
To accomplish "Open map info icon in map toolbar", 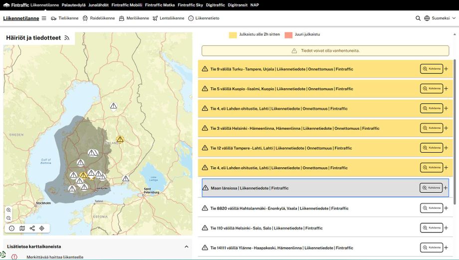I will [11, 228].
